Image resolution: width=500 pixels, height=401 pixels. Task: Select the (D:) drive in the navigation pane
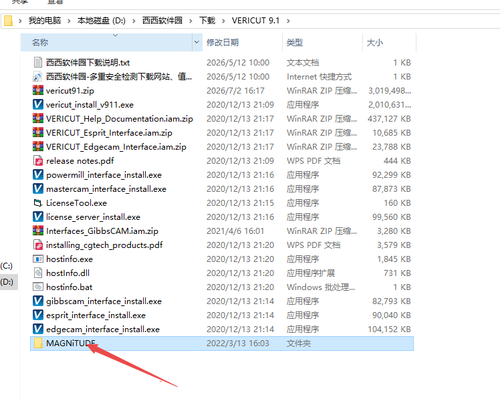click(x=7, y=282)
